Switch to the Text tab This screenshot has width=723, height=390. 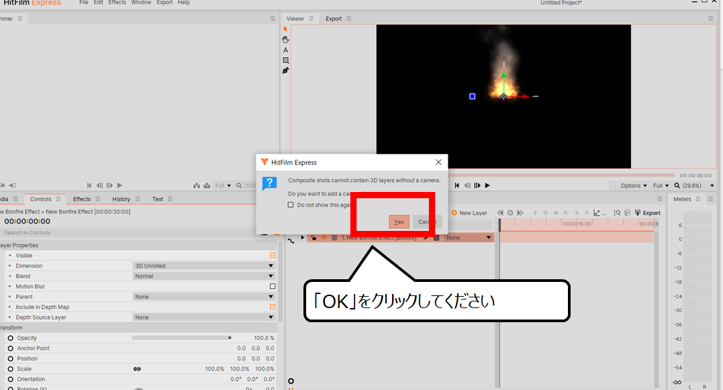pos(158,199)
